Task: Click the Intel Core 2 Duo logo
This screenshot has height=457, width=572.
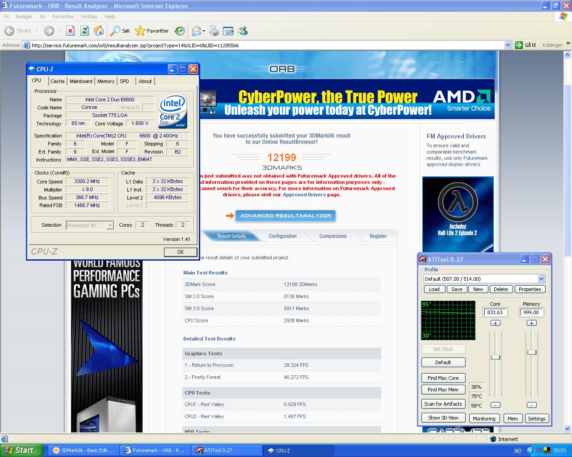Action: [172, 111]
